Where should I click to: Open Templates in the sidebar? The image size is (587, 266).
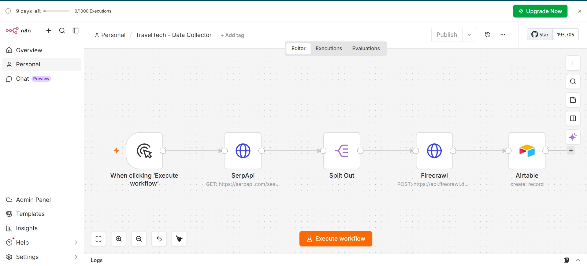[42, 214]
